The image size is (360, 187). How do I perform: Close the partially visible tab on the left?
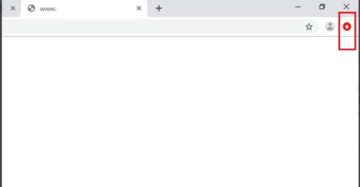[x=13, y=9]
